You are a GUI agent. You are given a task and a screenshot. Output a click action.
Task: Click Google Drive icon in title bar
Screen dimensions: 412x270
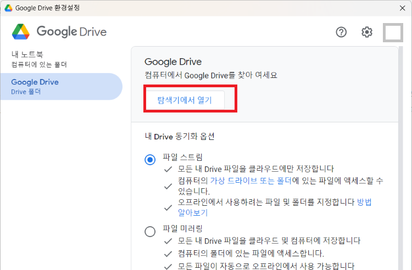pos(8,8)
